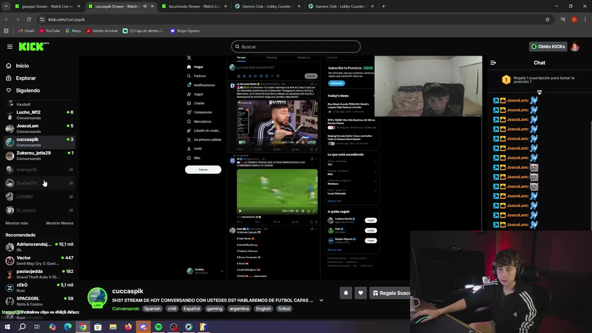Click the cuccaspik LIVE avatar

click(97, 298)
